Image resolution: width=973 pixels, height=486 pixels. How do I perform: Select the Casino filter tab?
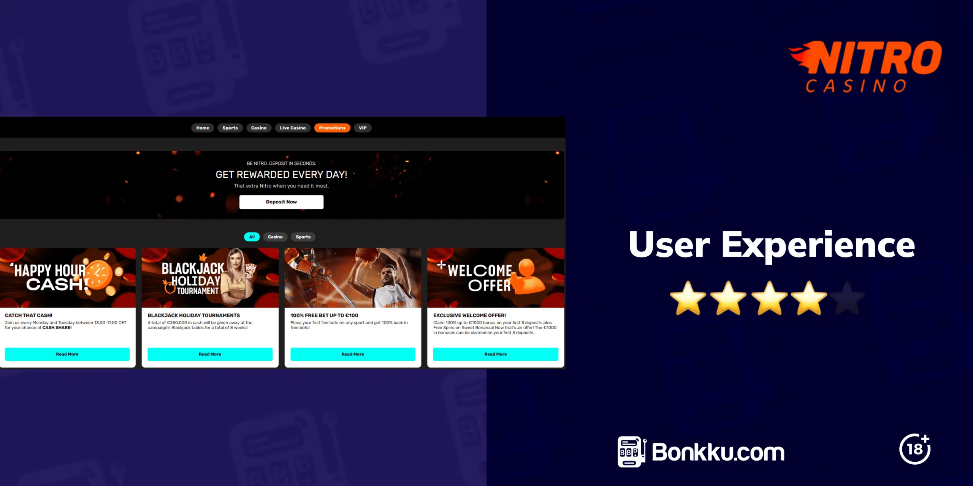point(275,236)
